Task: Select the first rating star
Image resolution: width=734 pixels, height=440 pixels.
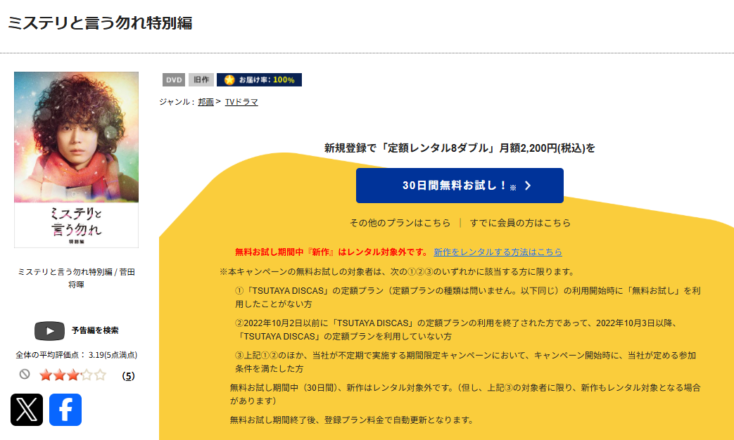Action: point(46,375)
